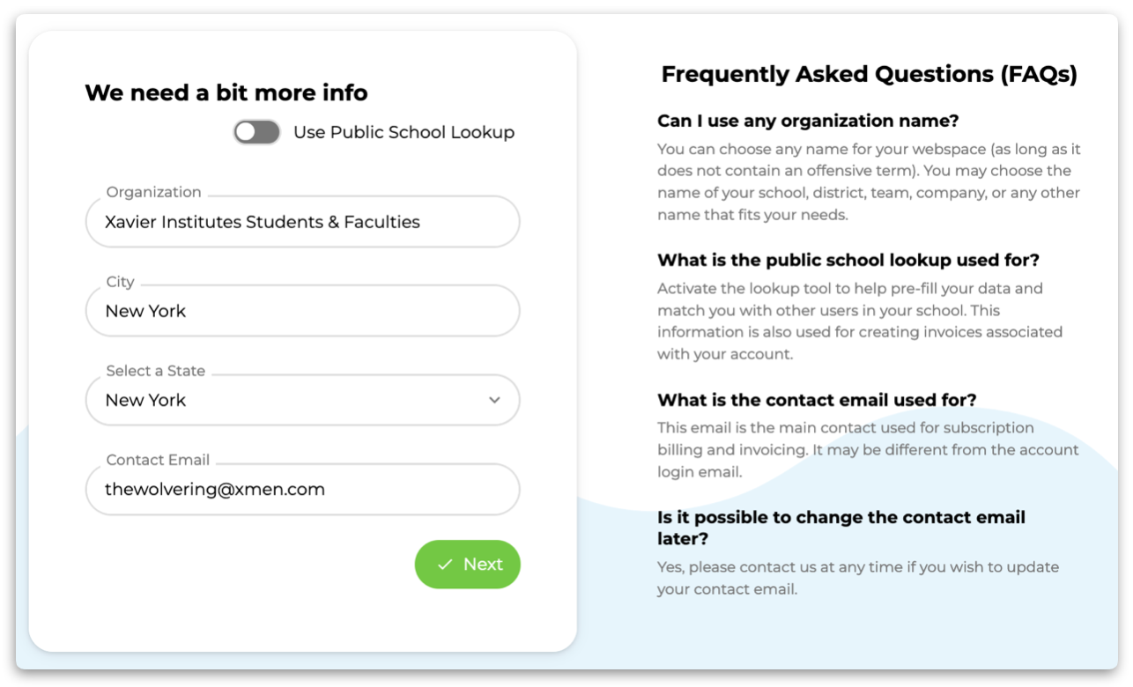This screenshot has height=687, width=1133.
Task: Click the 'We need a bit more info' heading
Action: coord(226,92)
